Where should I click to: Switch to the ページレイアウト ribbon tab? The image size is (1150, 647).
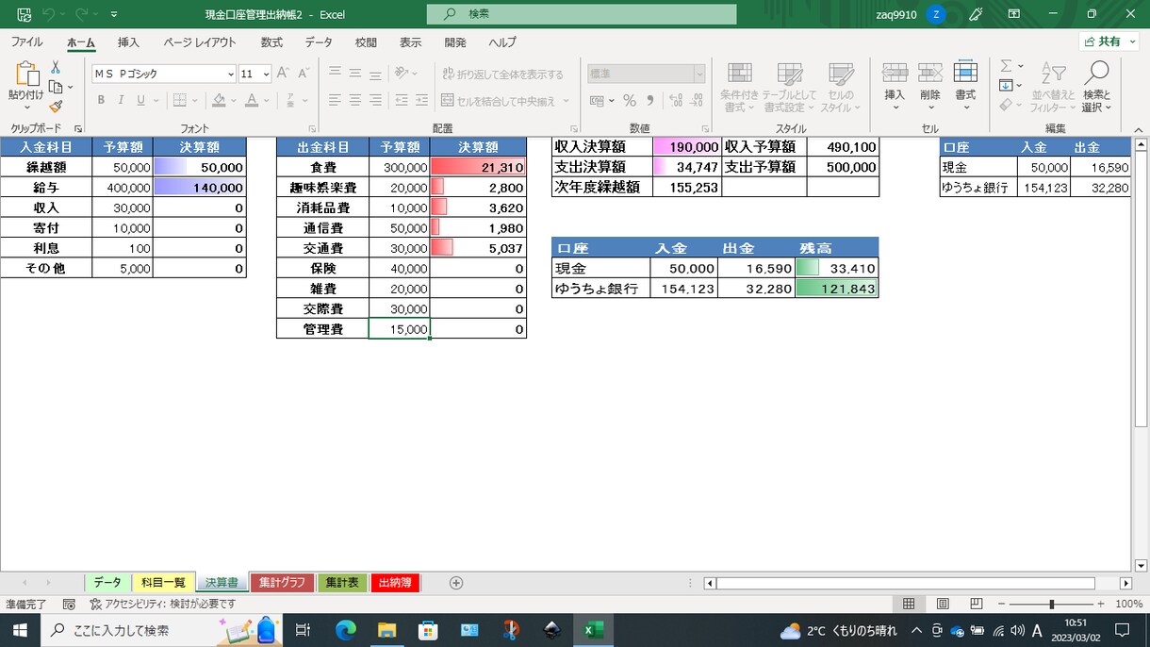click(200, 42)
